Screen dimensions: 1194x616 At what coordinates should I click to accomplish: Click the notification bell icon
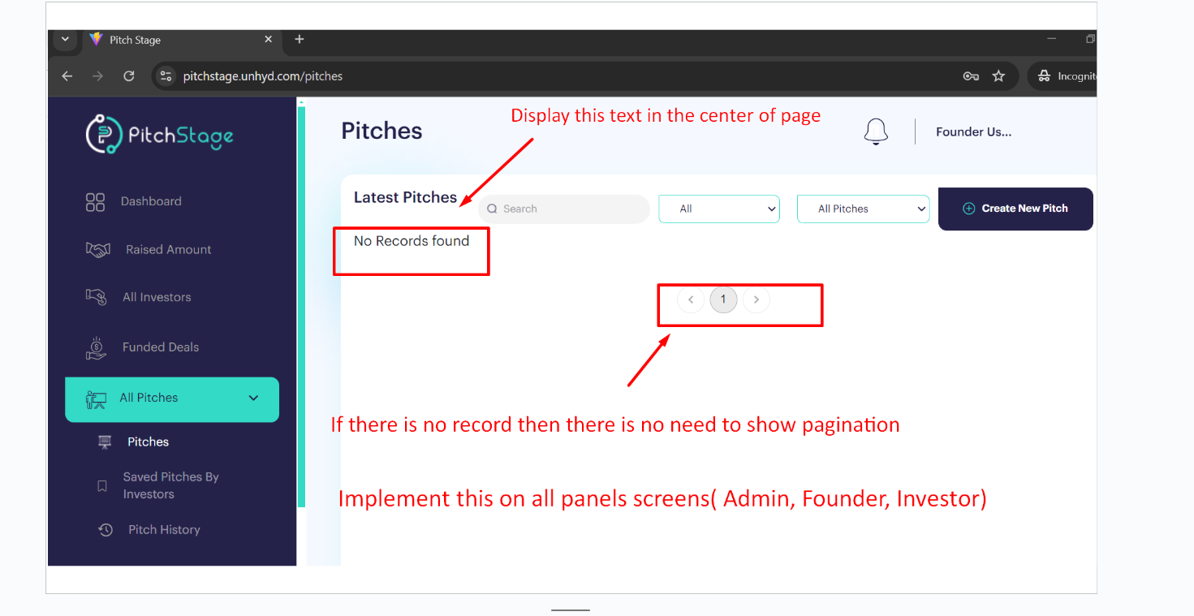[876, 131]
